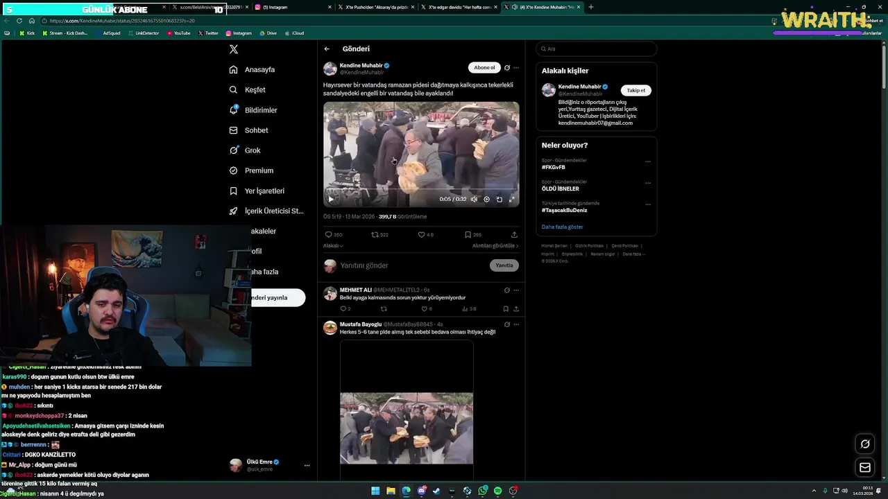Open options next to #FKGvFB trend
This screenshot has width=888, height=499.
(x=648, y=161)
